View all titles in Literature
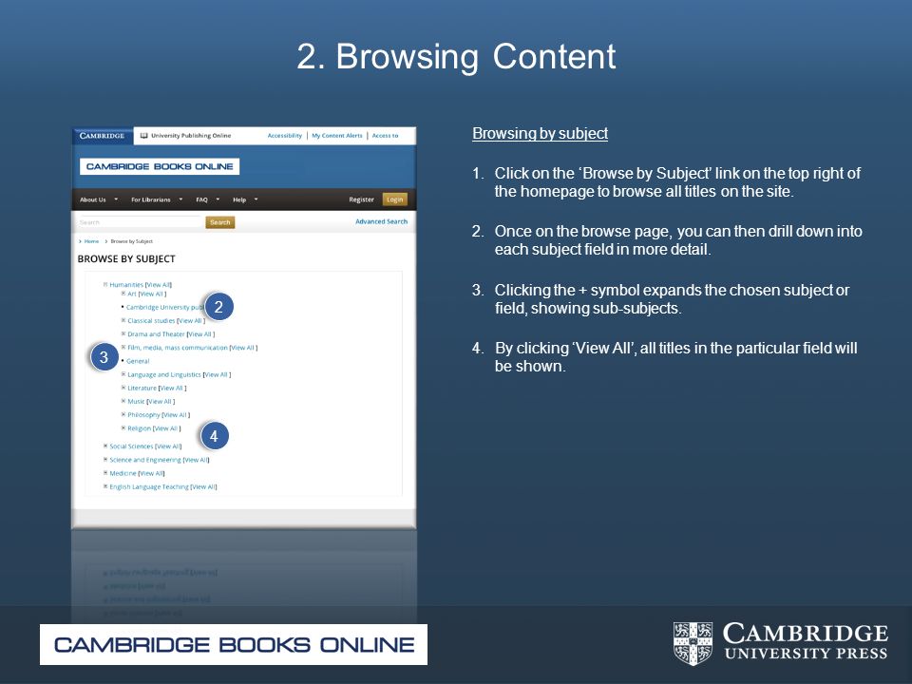 (x=173, y=388)
